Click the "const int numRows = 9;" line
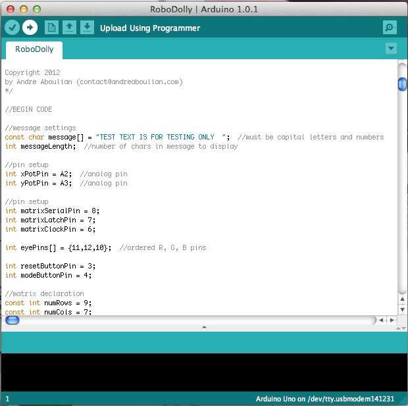The image size is (408, 406). [x=48, y=303]
